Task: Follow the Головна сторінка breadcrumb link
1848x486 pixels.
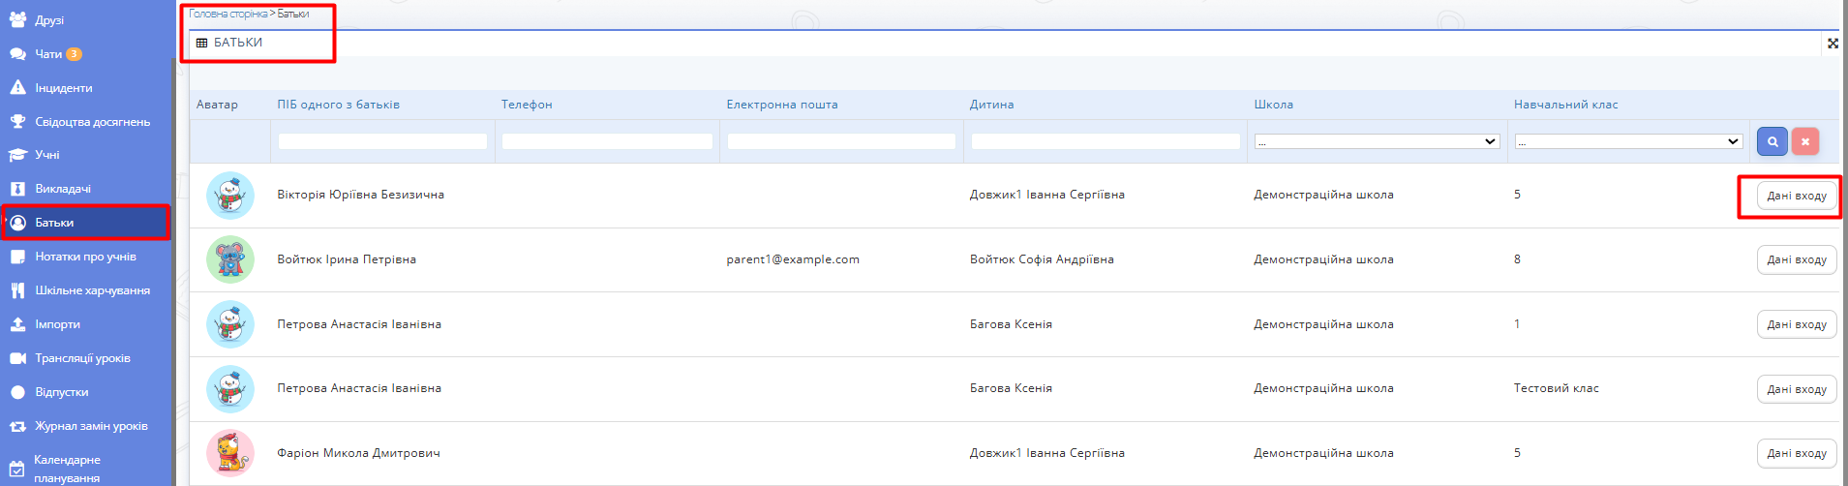Action: 227,14
